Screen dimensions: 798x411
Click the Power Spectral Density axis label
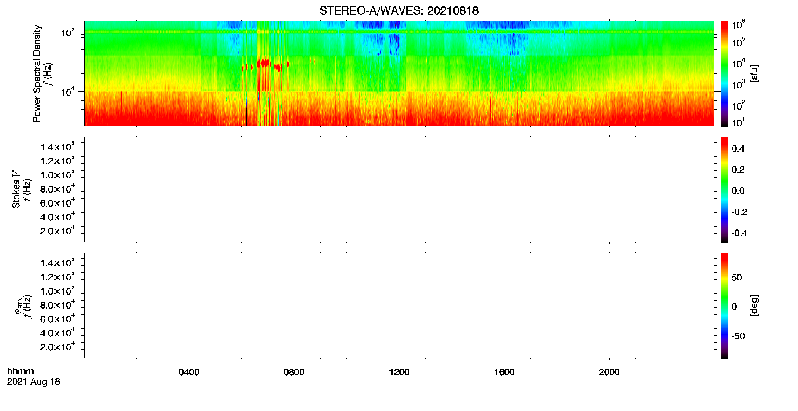37,73
